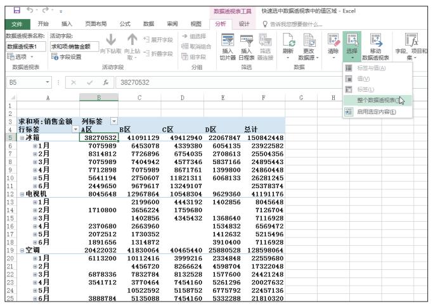
Task: Click the 筛选器连接 filter connections icon
Action: pos(266,47)
